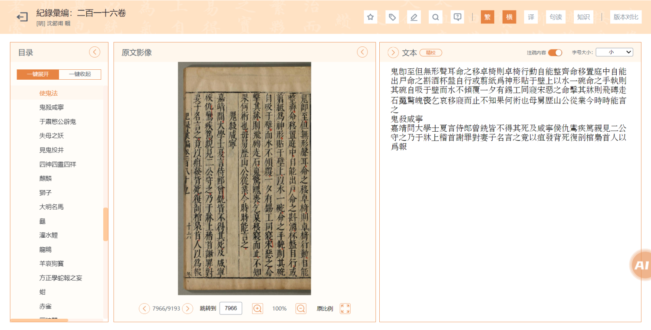Toggle the 注疏内容 switch
The height and width of the screenshot is (330, 651).
click(x=555, y=52)
